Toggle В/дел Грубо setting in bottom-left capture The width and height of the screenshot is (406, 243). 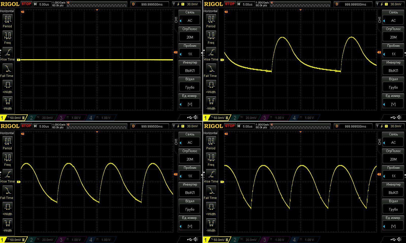[x=190, y=209]
